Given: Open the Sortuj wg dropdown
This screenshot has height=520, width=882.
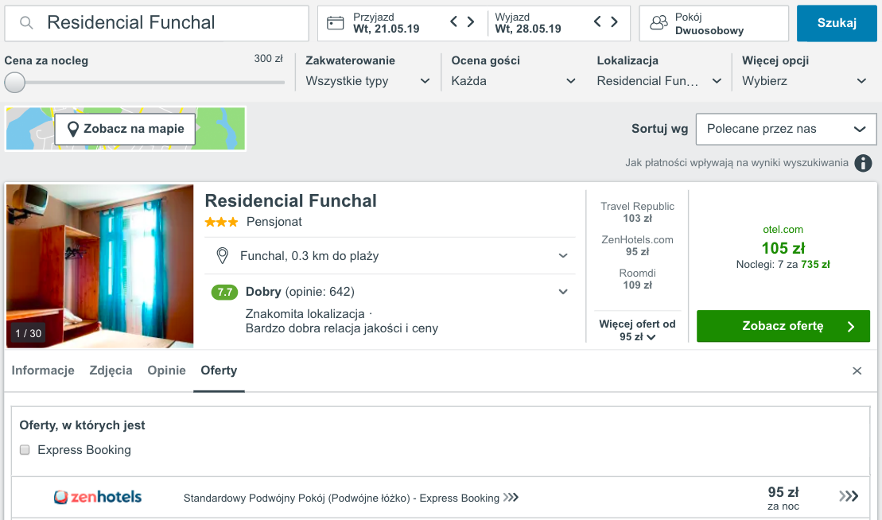Looking at the screenshot, I should click(x=786, y=129).
